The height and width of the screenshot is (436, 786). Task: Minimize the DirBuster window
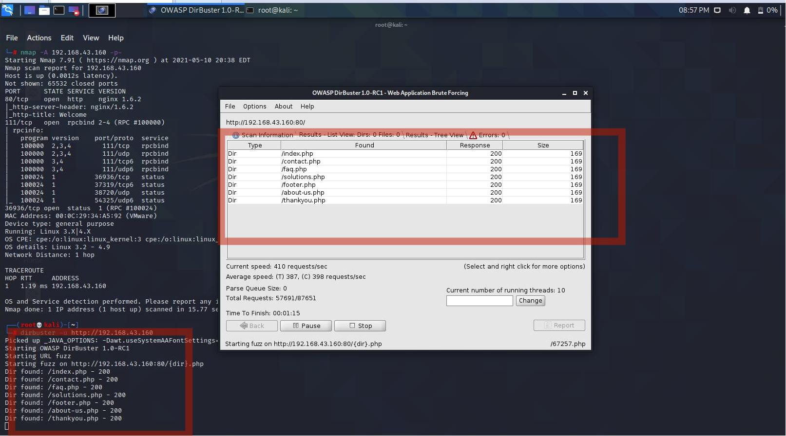pyautogui.click(x=564, y=93)
